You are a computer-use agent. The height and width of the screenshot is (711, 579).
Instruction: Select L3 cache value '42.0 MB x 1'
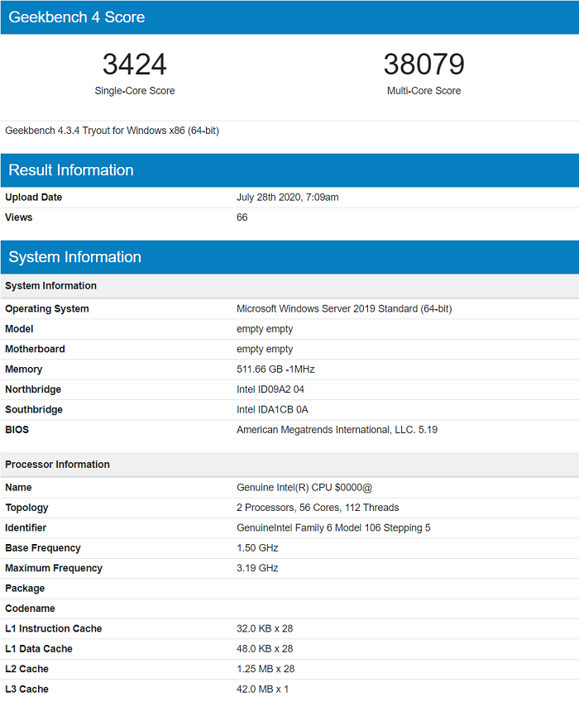[x=262, y=690]
